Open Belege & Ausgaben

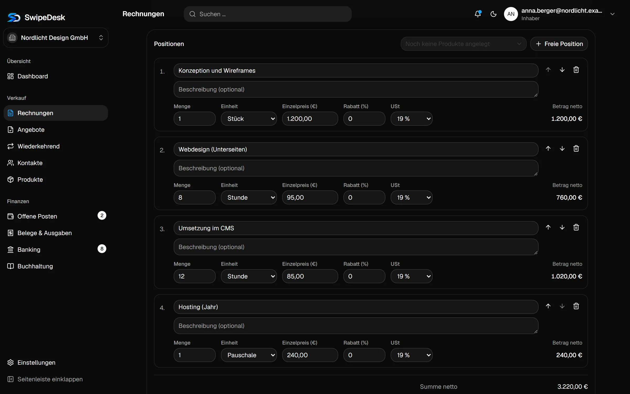coord(56,233)
